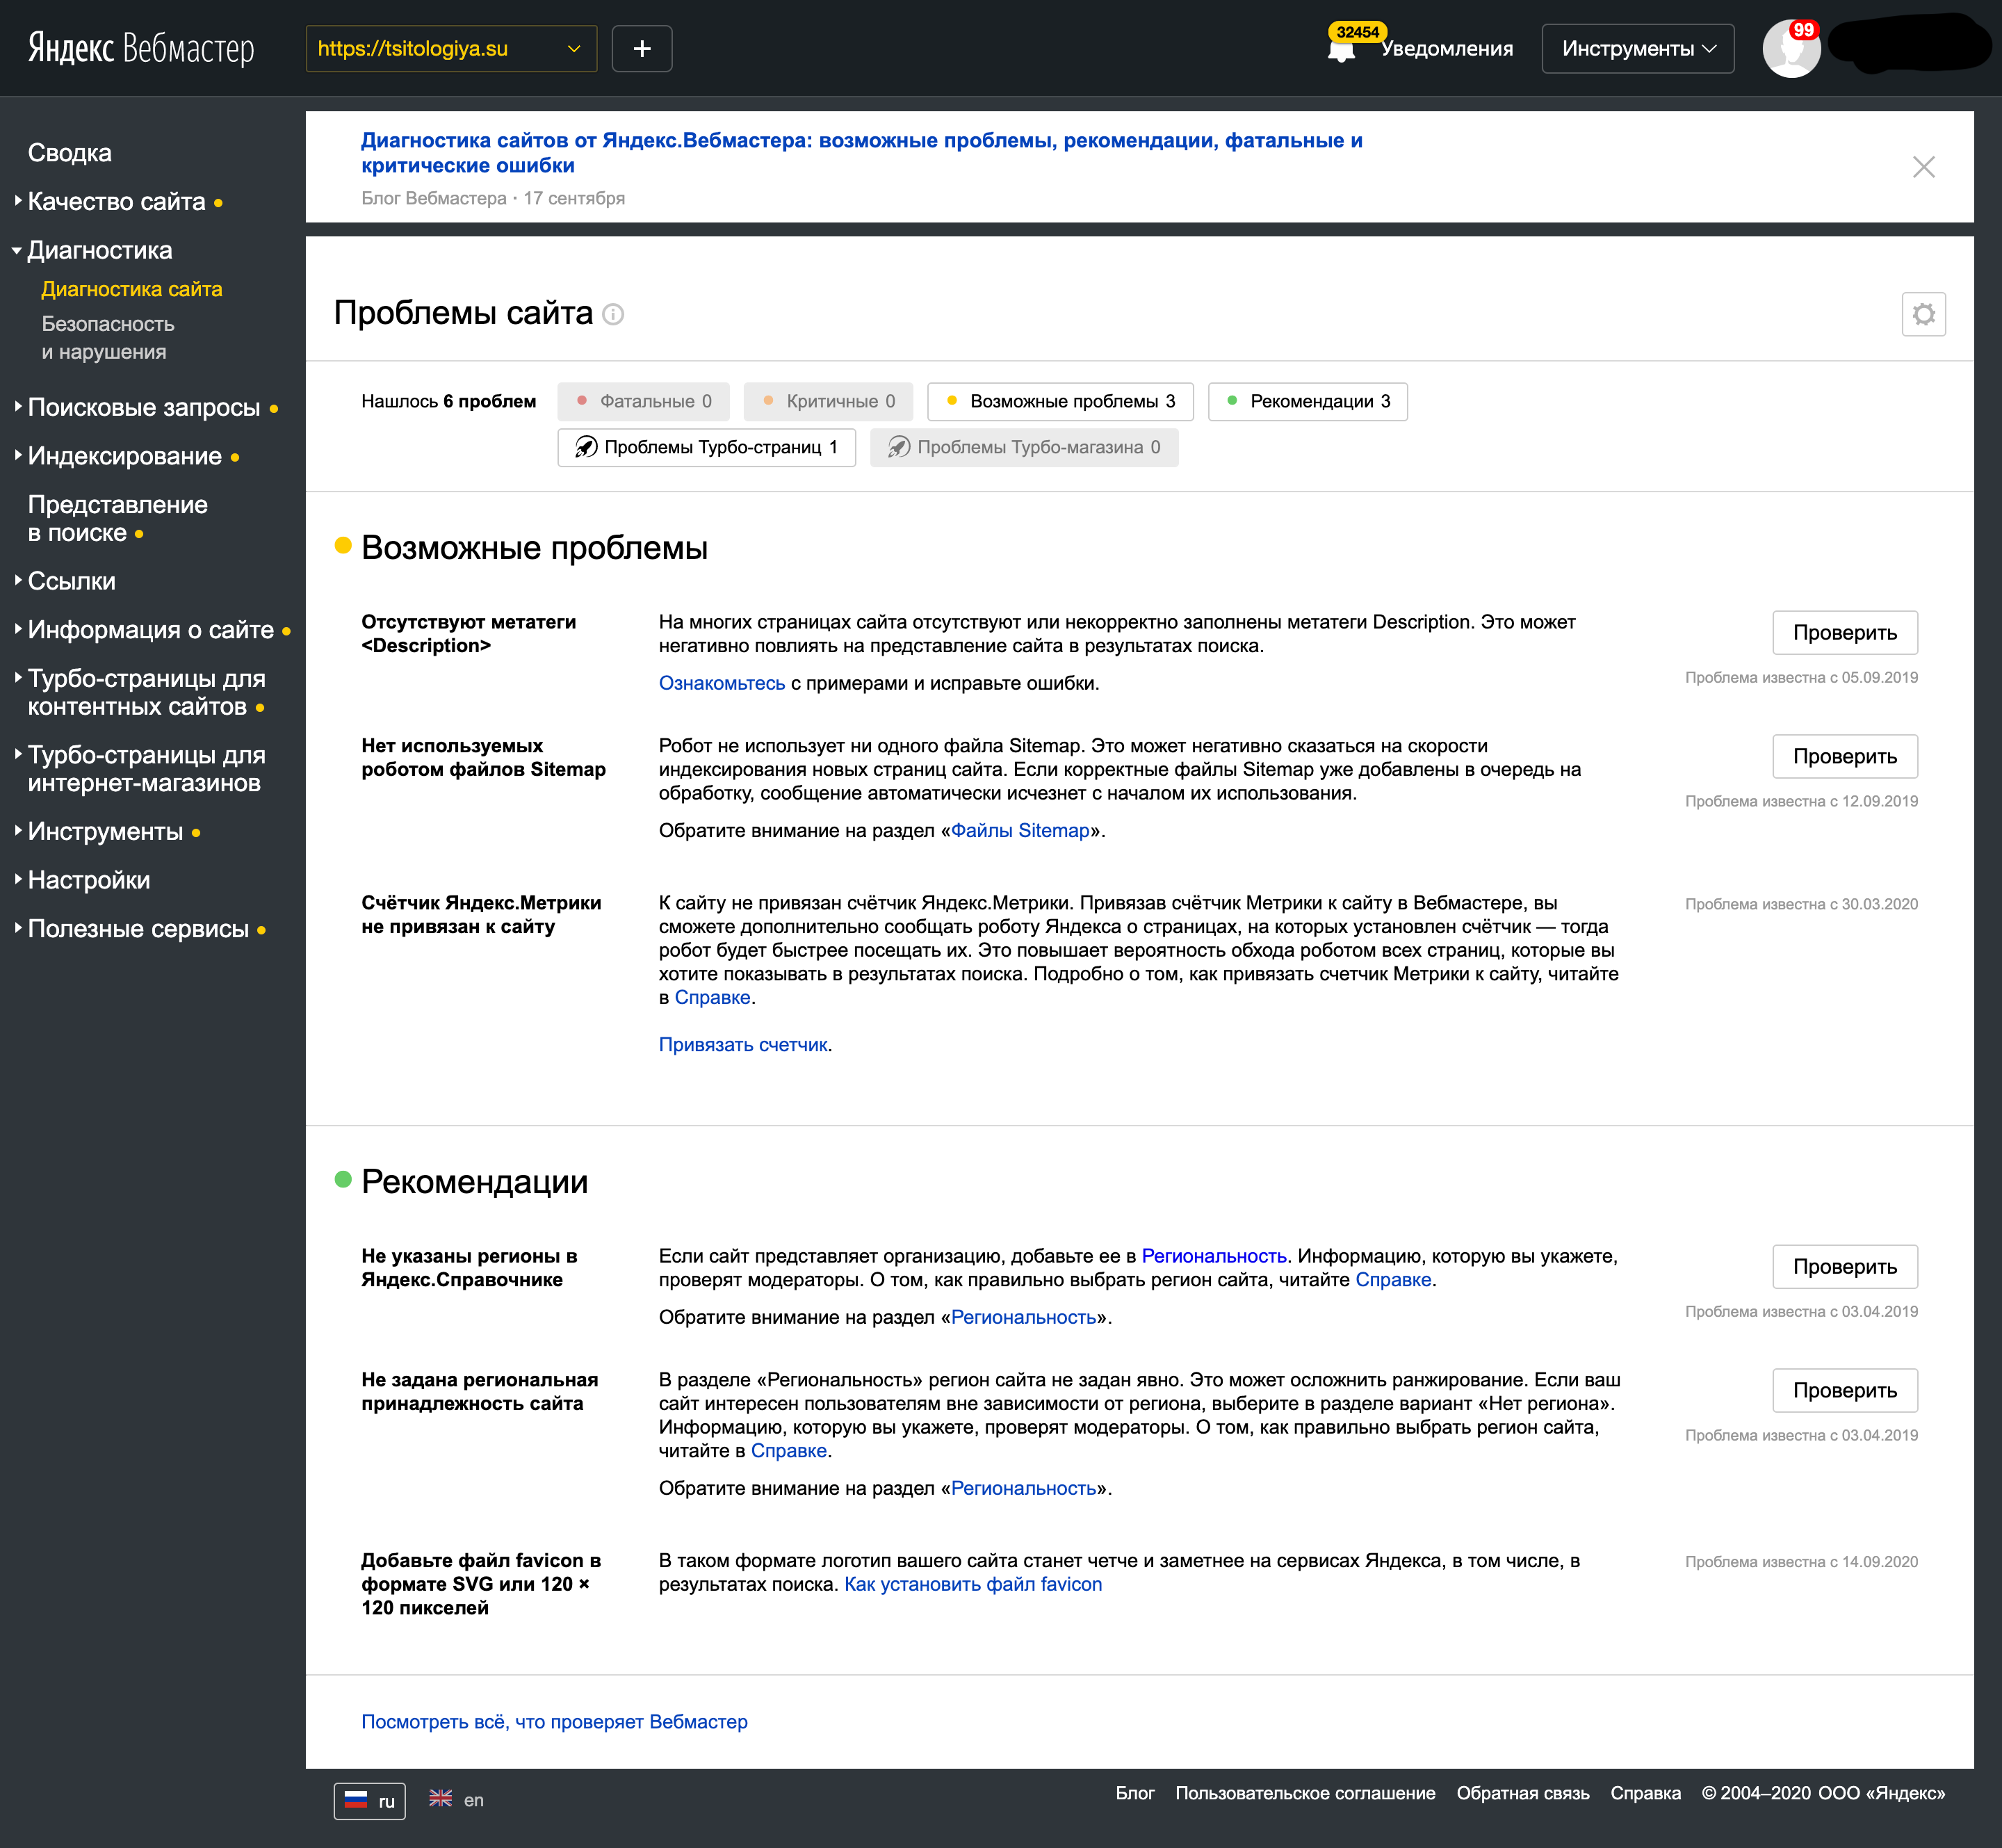Open the settings gear for site problems

click(1922, 314)
